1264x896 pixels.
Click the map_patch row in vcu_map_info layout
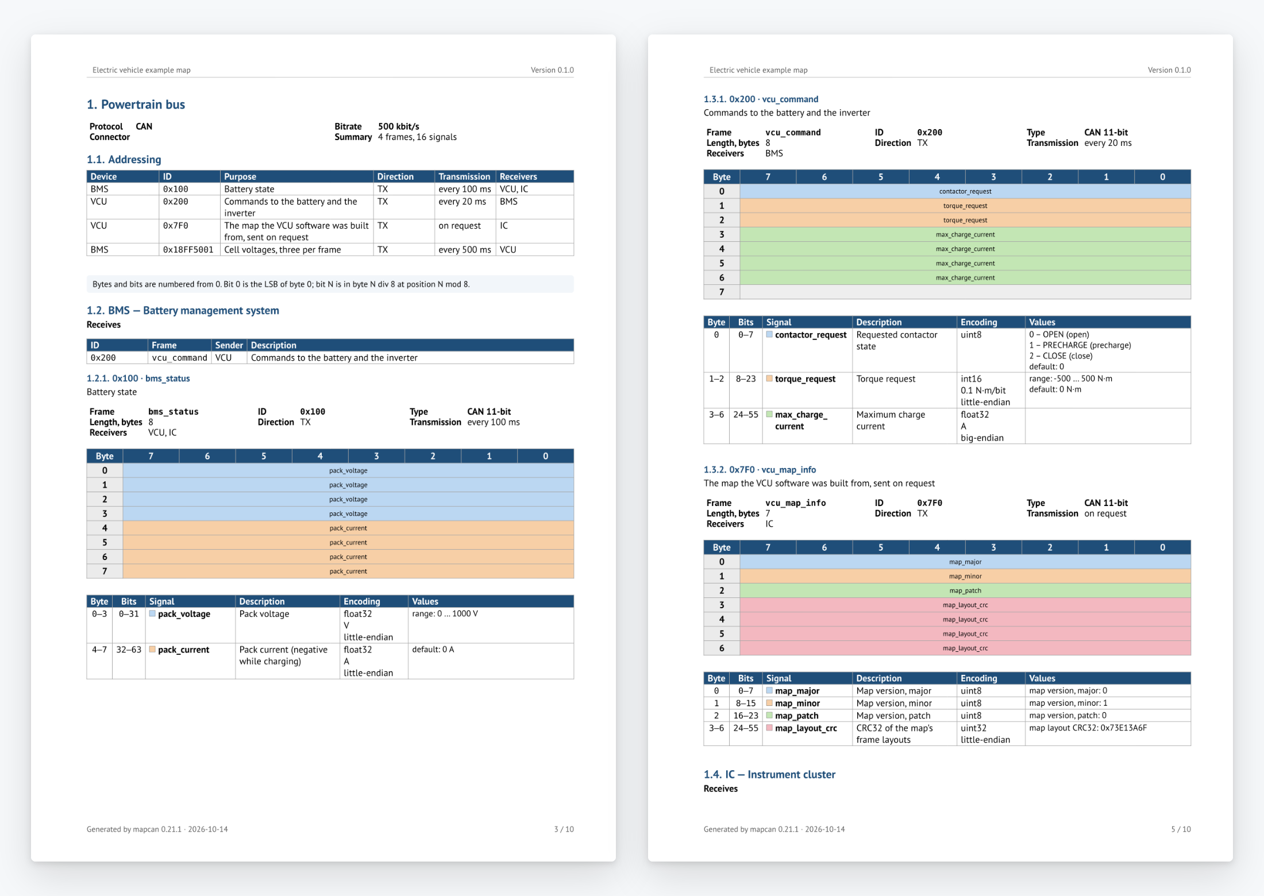click(x=965, y=590)
